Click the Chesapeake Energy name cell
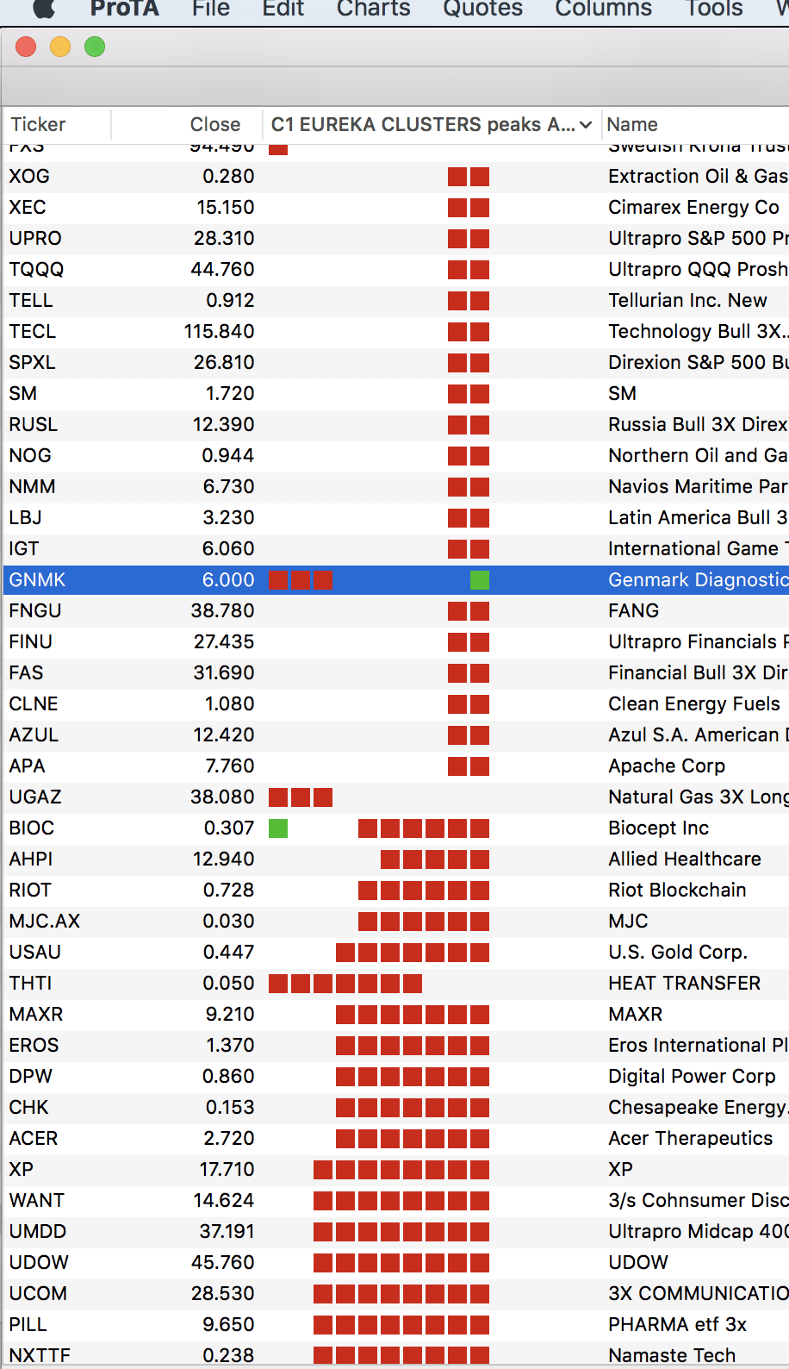Viewport: 789px width, 1369px height. [698, 1107]
